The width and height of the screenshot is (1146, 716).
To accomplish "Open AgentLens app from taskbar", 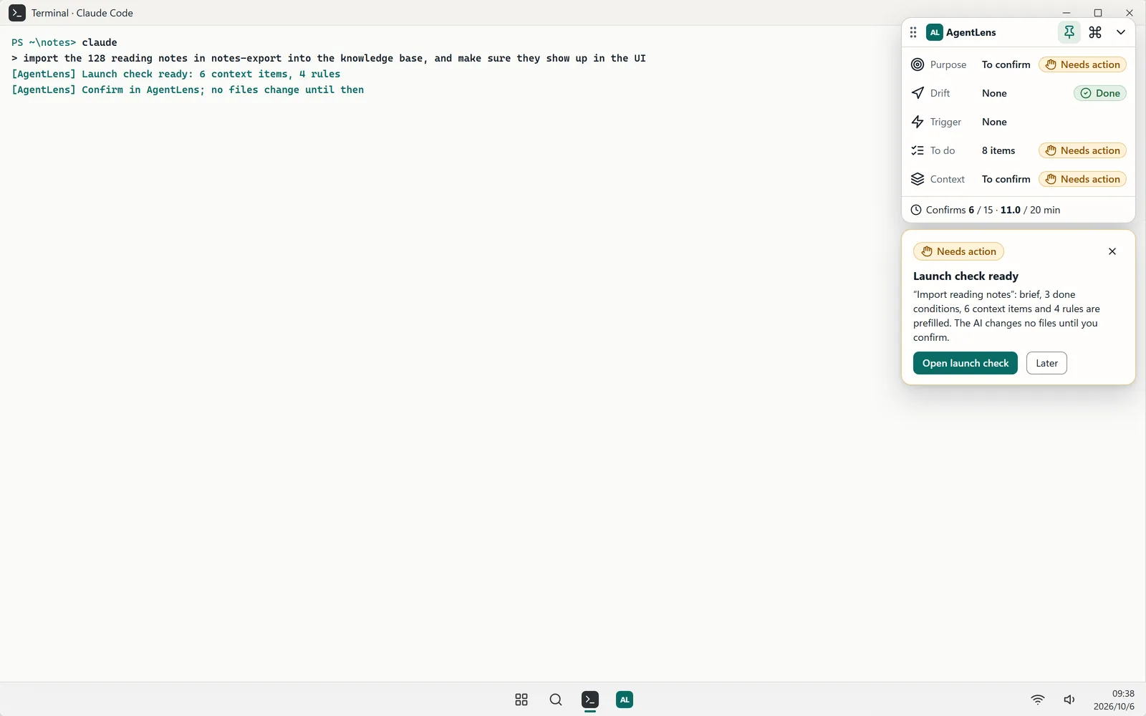I will click(625, 700).
